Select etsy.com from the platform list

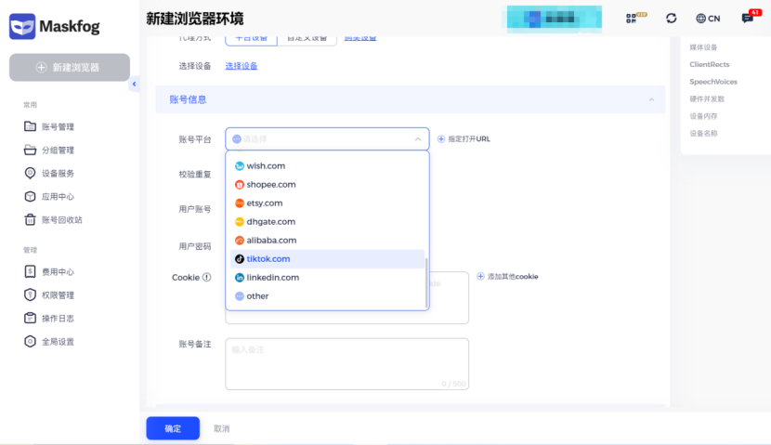coord(327,203)
